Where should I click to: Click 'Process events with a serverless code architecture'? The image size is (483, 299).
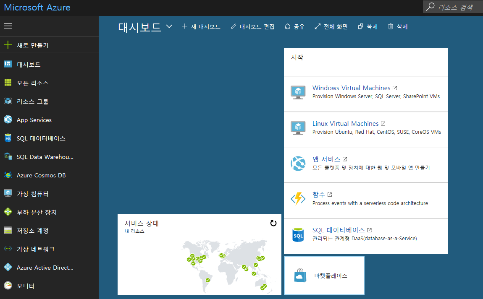370,203
